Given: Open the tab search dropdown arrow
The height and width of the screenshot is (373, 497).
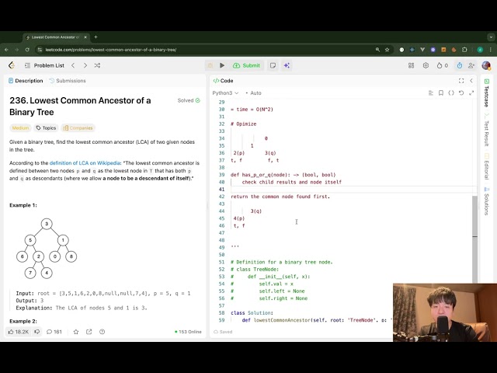Looking at the screenshot, I should pyautogui.click(x=491, y=37).
